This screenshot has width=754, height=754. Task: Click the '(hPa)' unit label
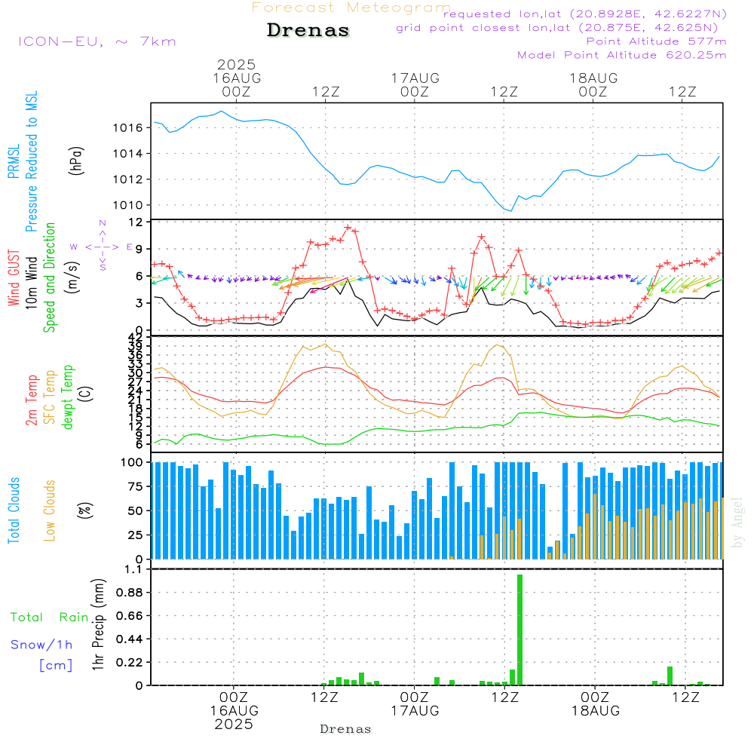pyautogui.click(x=76, y=161)
